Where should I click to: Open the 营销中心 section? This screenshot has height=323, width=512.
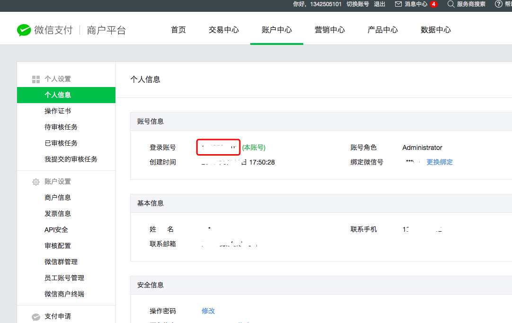coord(330,29)
